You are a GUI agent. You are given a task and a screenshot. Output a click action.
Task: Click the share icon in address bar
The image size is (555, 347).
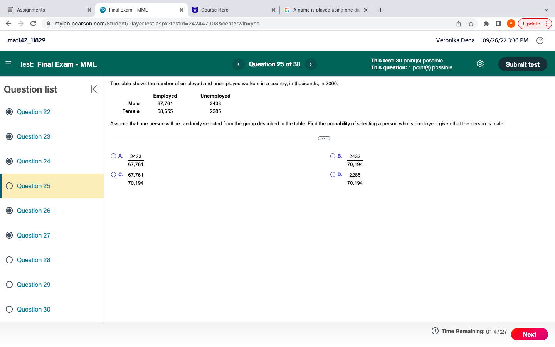pos(459,24)
